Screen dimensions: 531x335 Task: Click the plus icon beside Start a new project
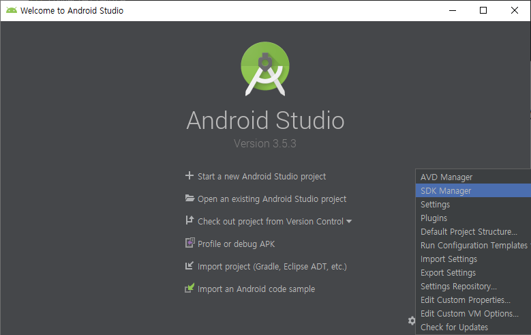[189, 175]
